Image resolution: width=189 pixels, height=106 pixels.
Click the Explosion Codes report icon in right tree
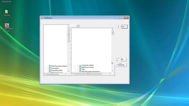coord(80,67)
